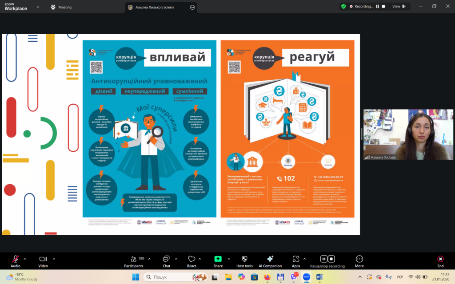Open the Chat panel
This screenshot has height=284, width=455.
(166, 259)
